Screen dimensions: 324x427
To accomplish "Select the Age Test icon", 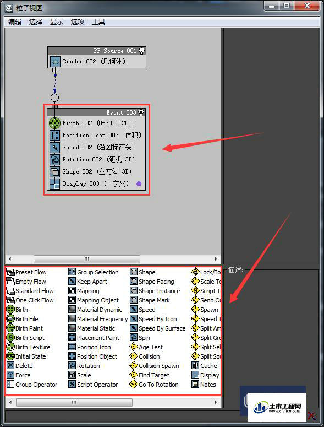I will click(134, 347).
